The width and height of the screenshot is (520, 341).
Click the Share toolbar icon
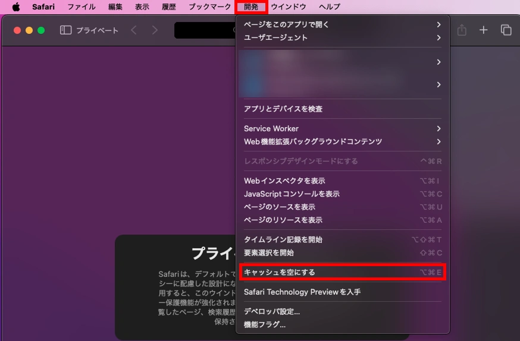point(462,30)
